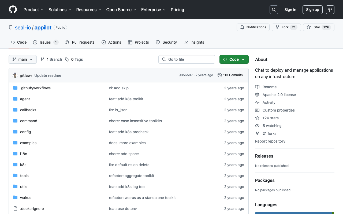
Task: Open the Custom properties link
Action: [279, 110]
